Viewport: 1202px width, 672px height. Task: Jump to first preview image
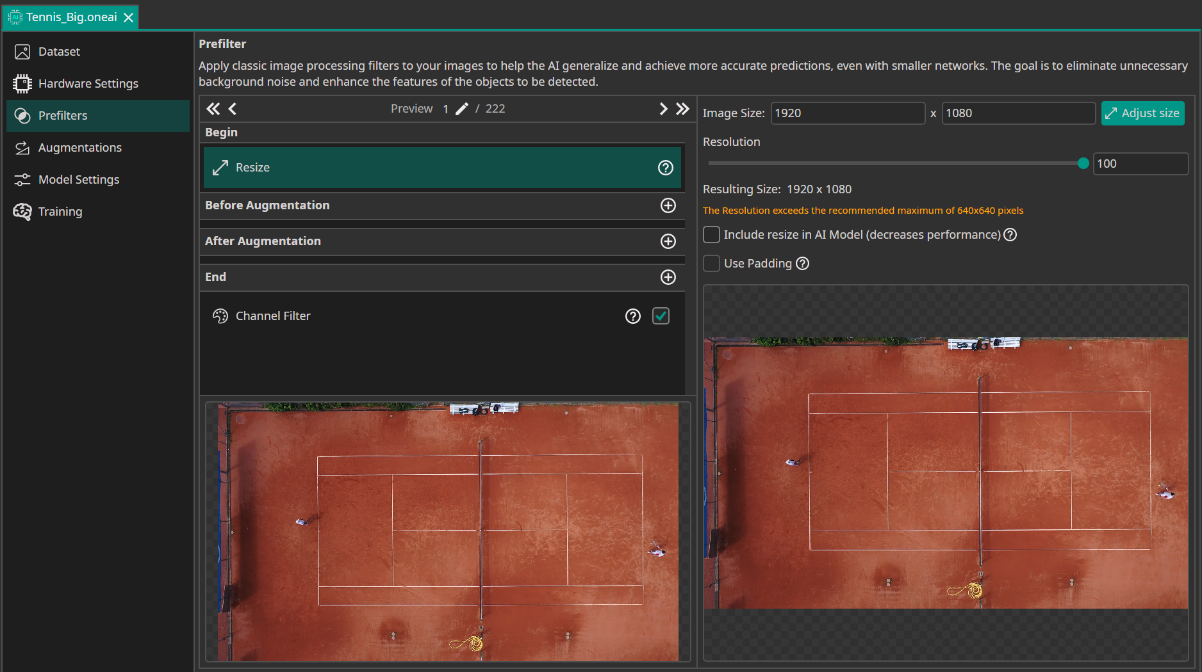pos(213,109)
